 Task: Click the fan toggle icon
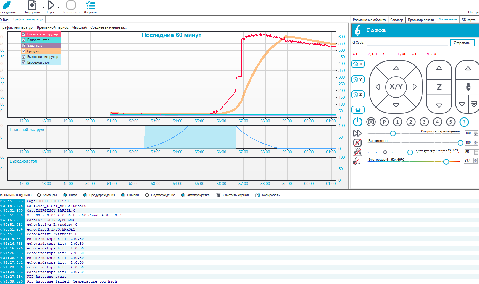point(357,143)
